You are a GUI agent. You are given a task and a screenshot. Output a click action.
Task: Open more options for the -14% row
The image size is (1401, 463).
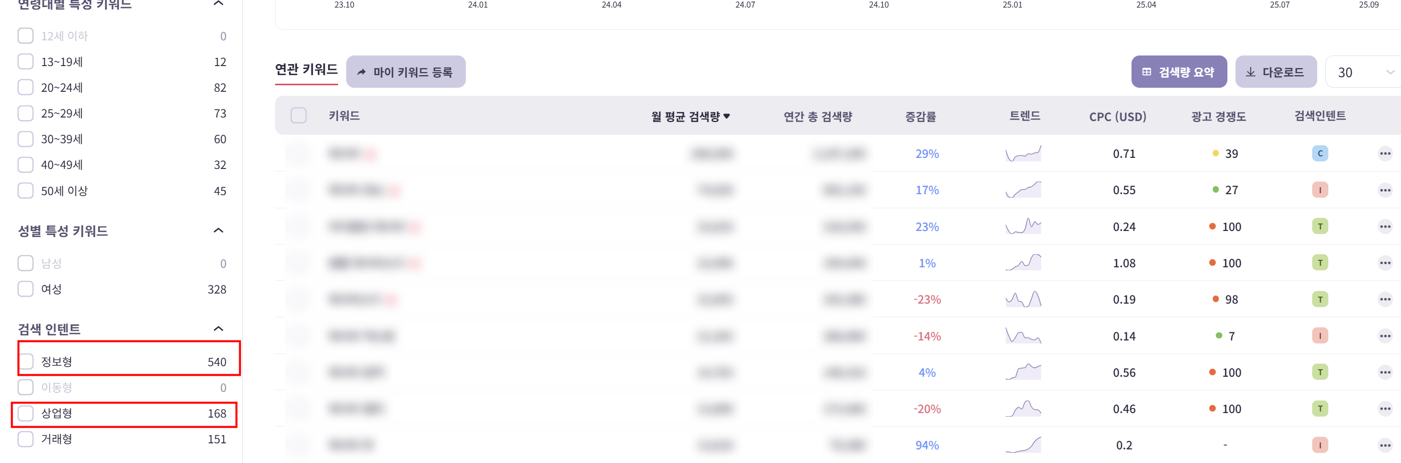1384,336
